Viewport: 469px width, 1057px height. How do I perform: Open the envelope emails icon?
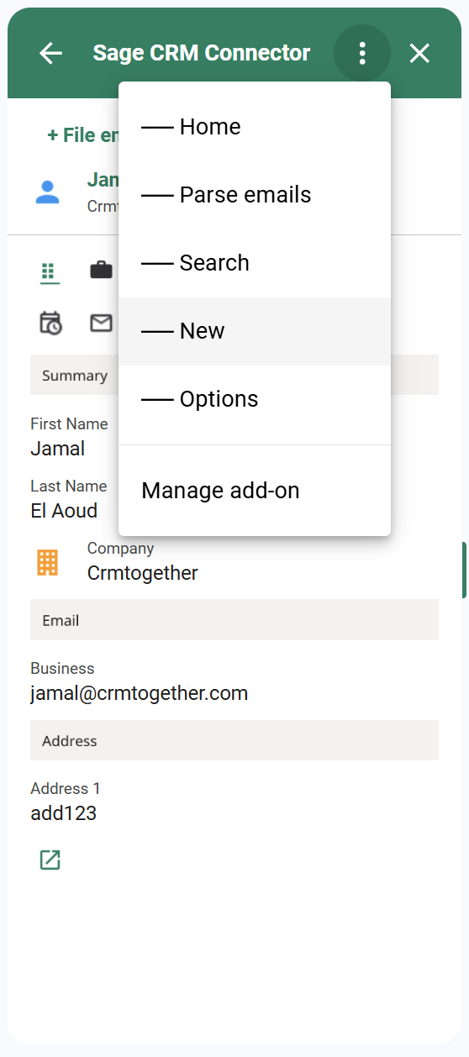[x=101, y=323]
